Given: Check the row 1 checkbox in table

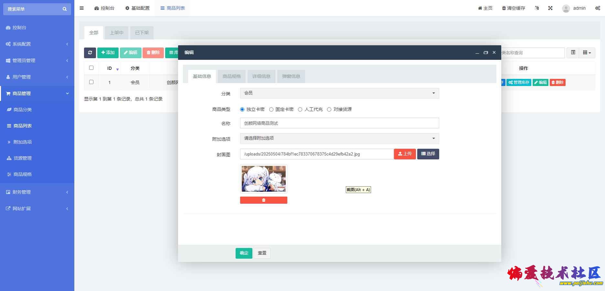Looking at the screenshot, I should point(91,82).
